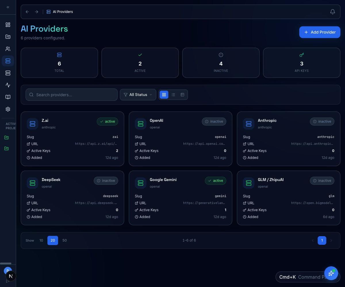Open the OpenAI provider title

(156, 120)
